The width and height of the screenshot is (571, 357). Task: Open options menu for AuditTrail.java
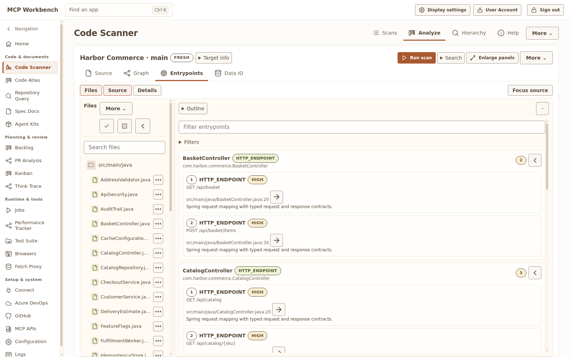pos(158,209)
